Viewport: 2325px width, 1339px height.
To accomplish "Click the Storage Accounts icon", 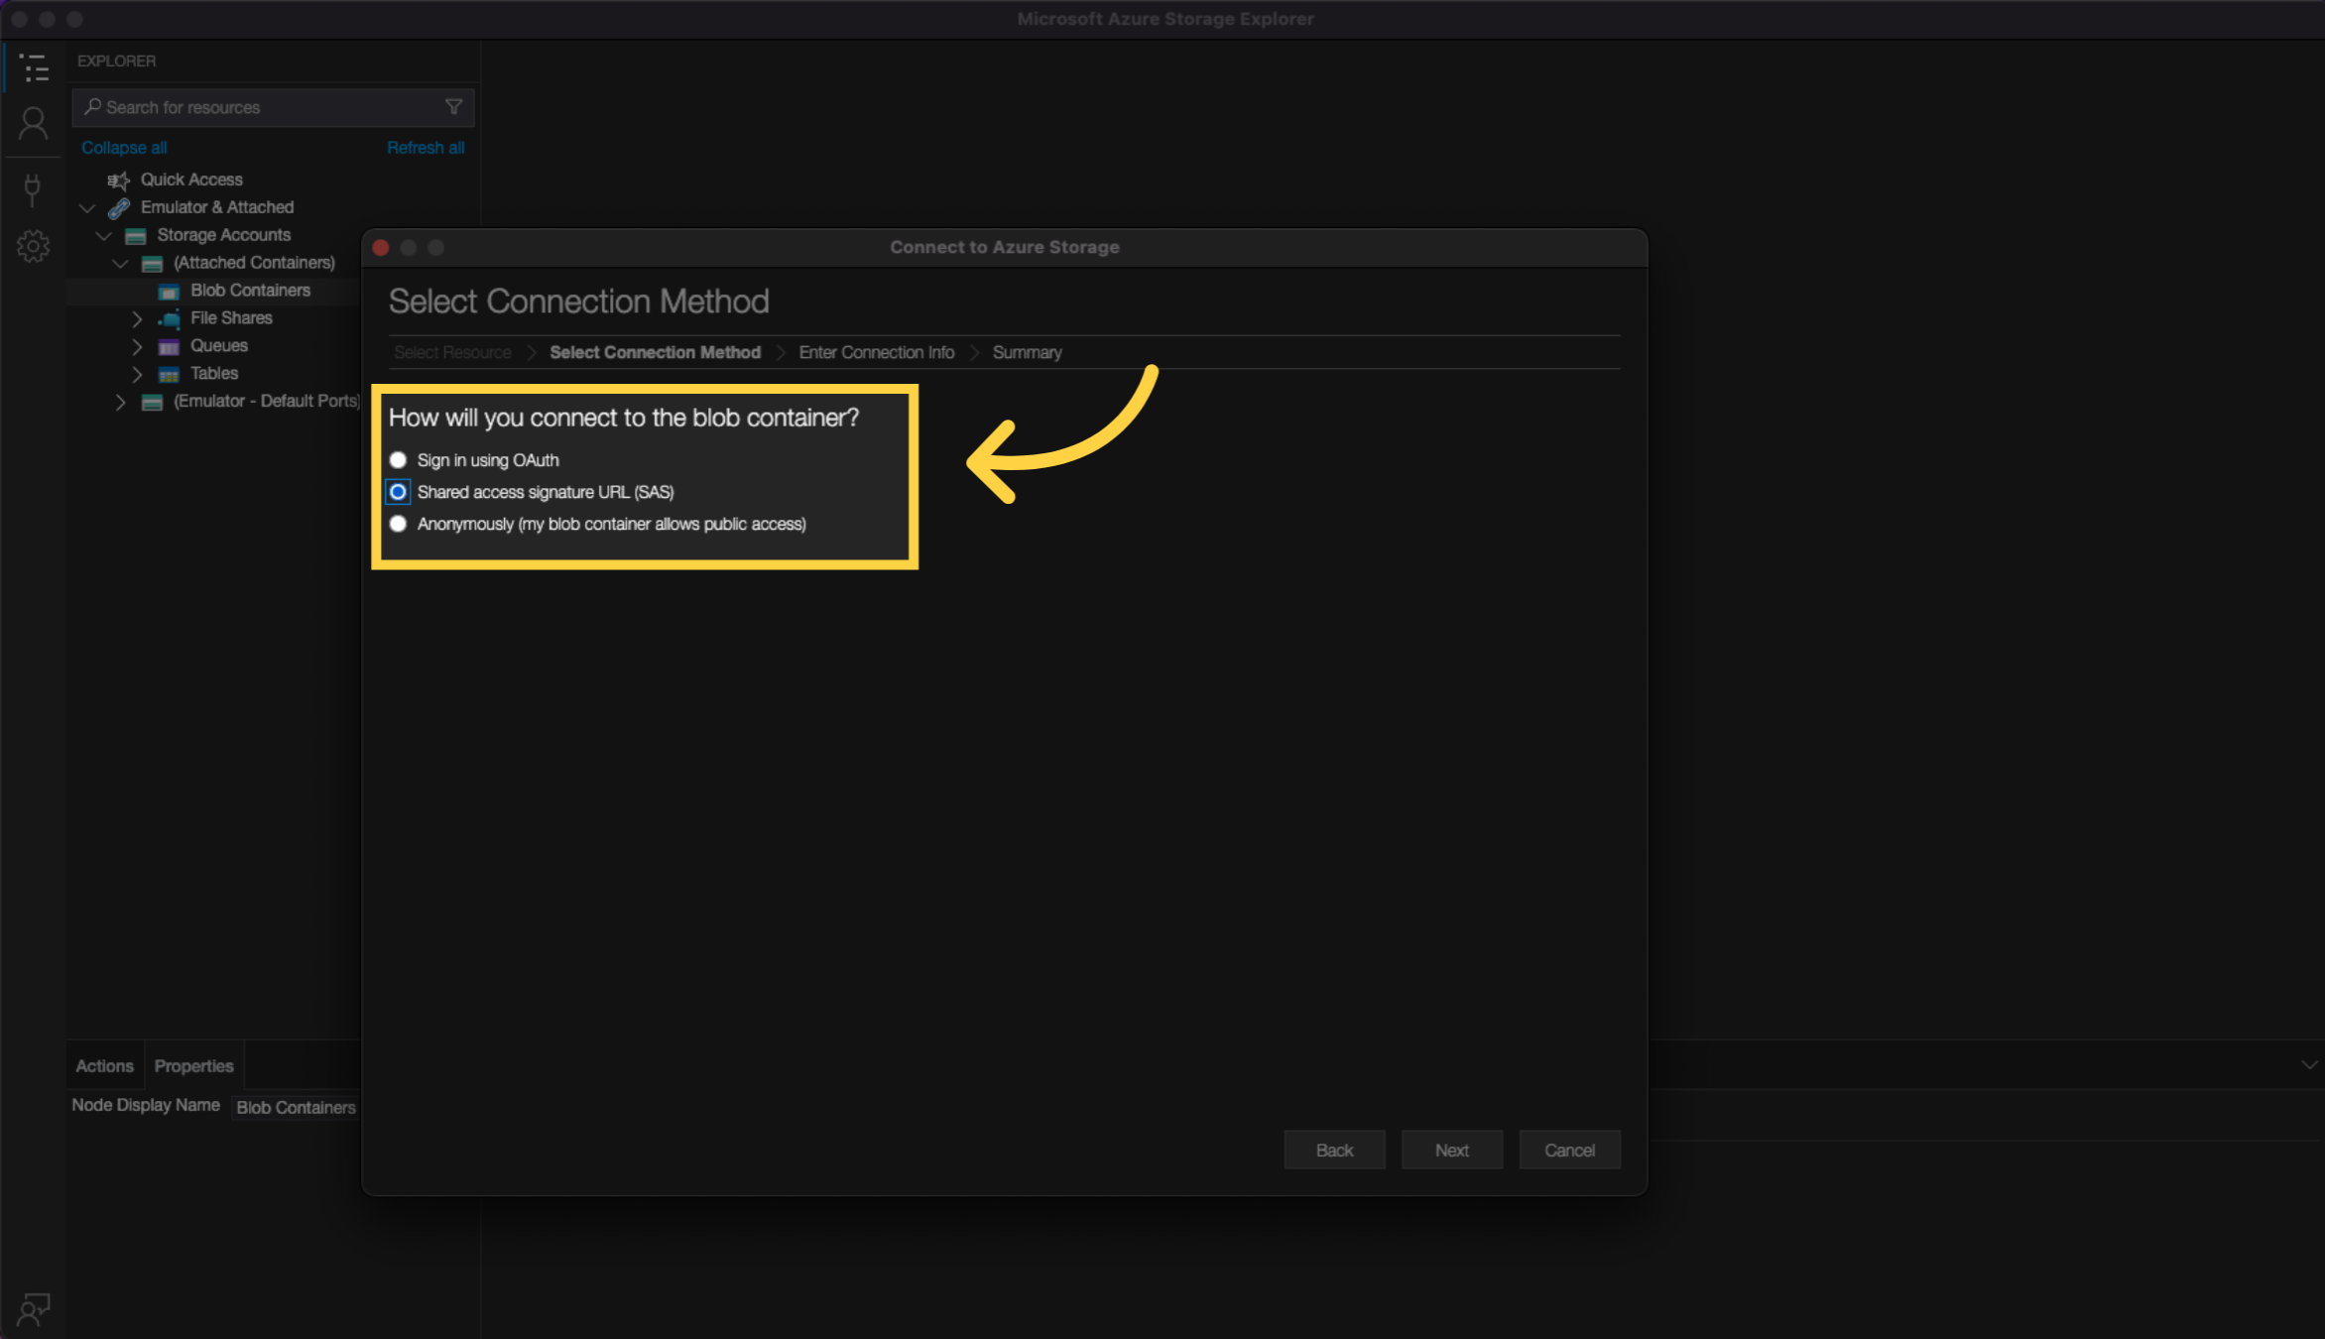I will click(x=136, y=235).
